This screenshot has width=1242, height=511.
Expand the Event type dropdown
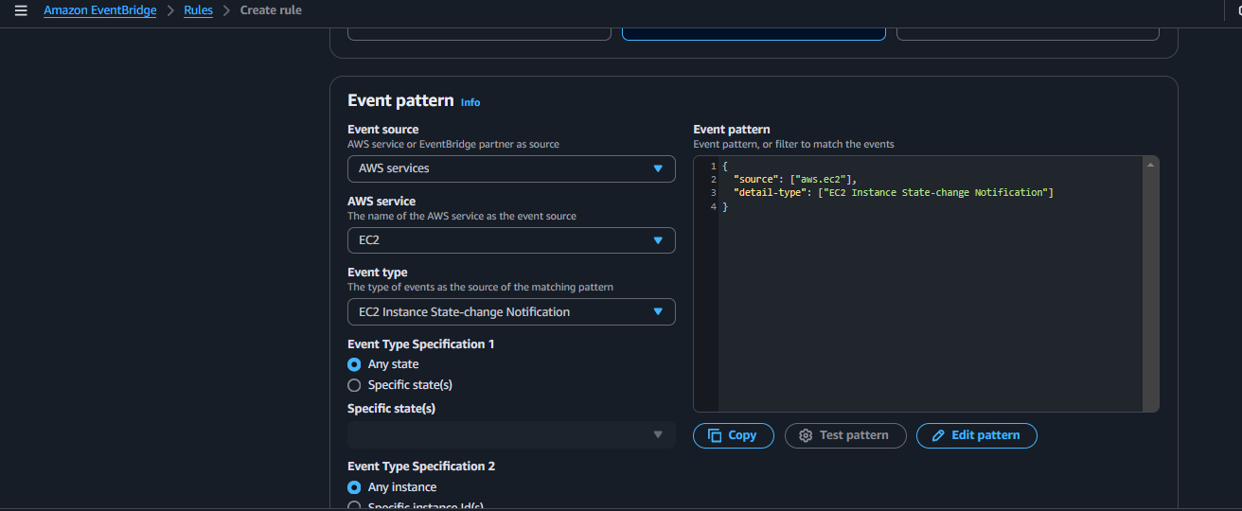pos(511,311)
